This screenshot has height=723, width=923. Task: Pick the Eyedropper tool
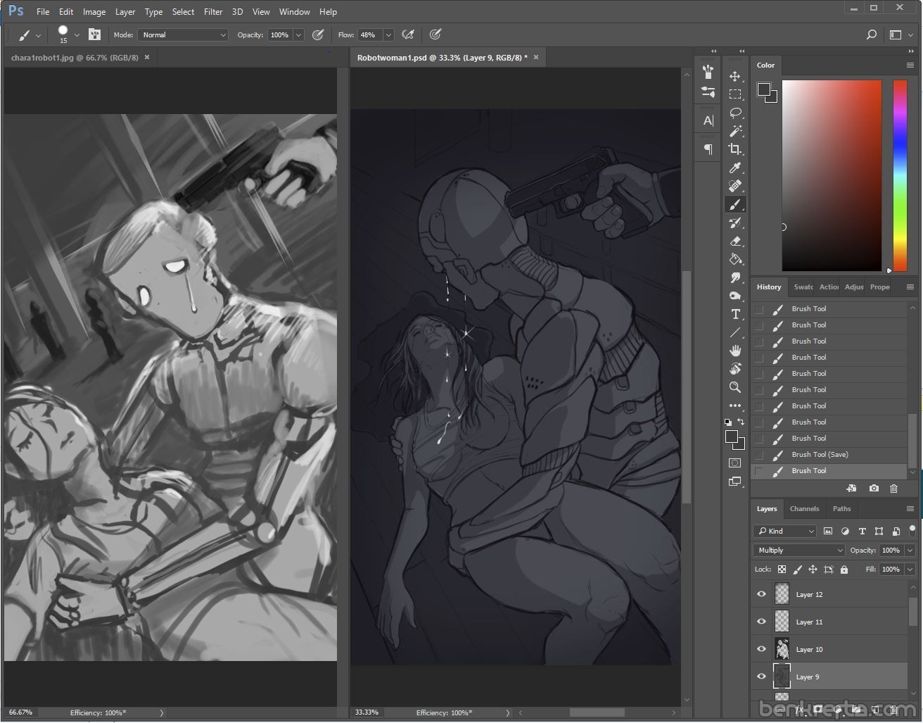(x=735, y=168)
